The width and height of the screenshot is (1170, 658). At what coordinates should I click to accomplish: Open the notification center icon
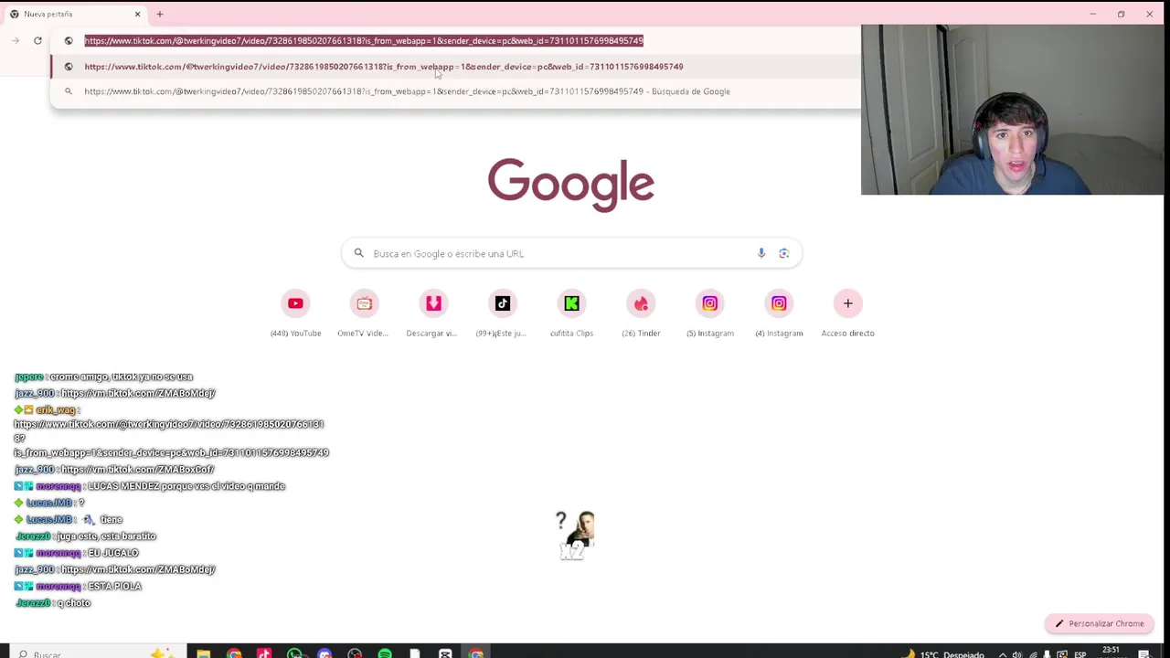[1144, 654]
